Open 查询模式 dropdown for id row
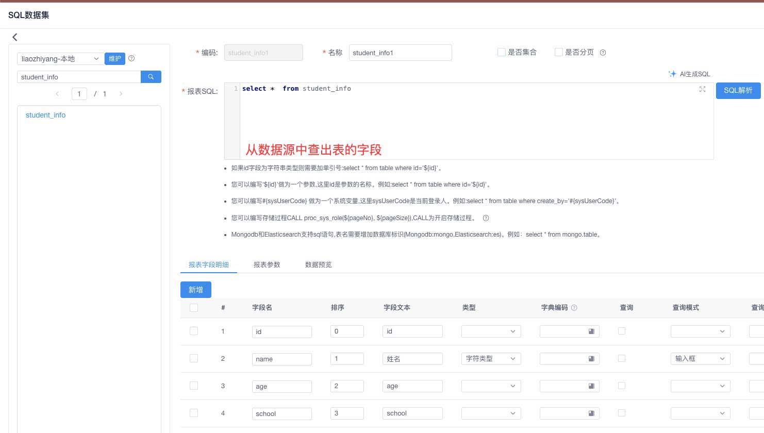This screenshot has width=764, height=433. [701, 331]
